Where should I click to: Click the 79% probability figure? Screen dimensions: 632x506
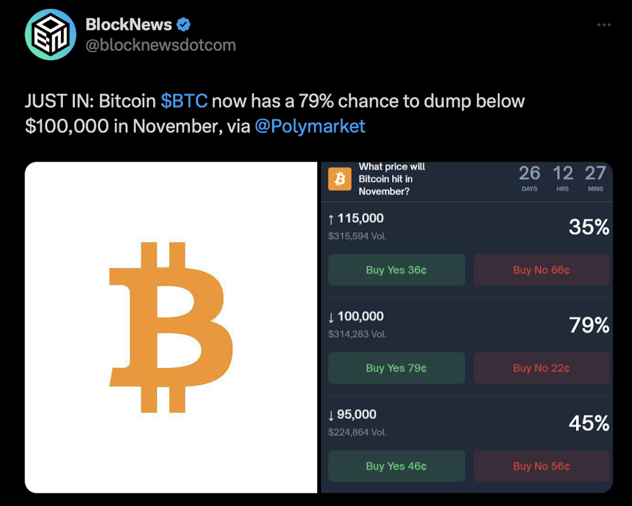(589, 325)
